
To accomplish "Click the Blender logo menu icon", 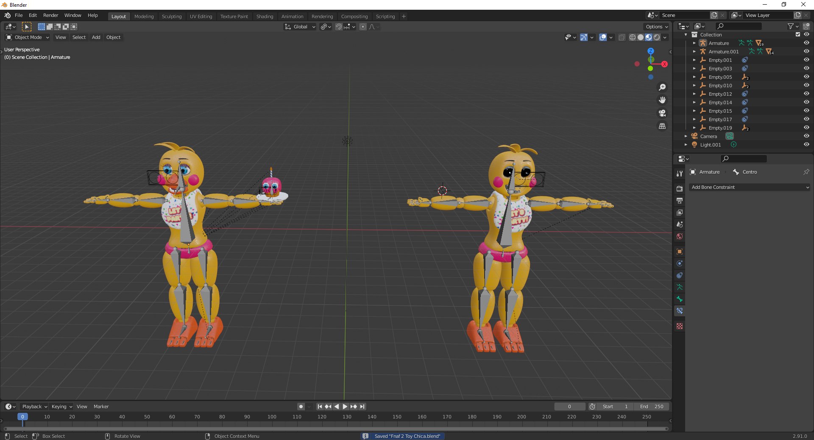I will pos(7,15).
